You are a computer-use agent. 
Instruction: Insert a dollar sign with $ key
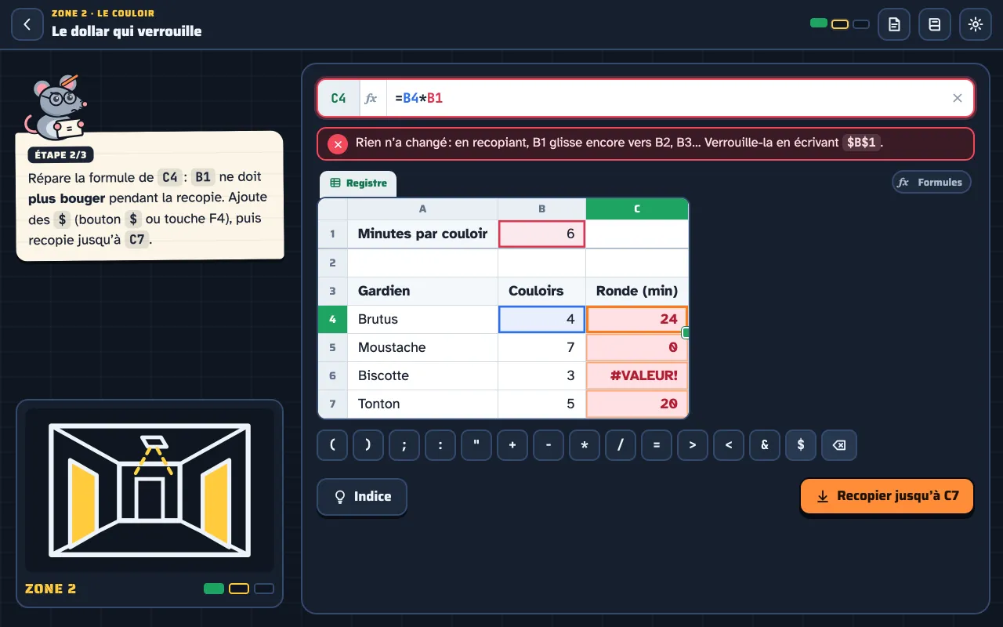(x=801, y=445)
